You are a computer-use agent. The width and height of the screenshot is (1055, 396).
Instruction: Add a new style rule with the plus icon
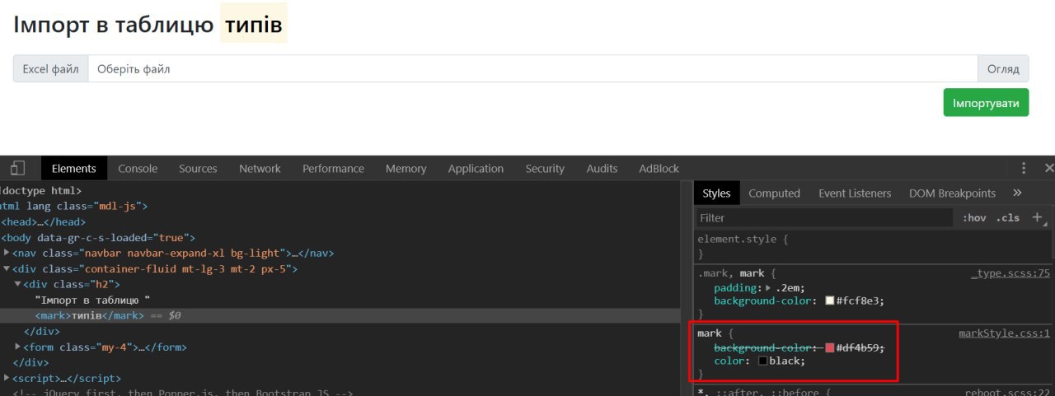(x=1037, y=217)
